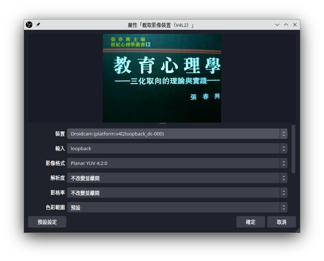Open the 影像格式 Planar YUV dropdown

point(177,163)
